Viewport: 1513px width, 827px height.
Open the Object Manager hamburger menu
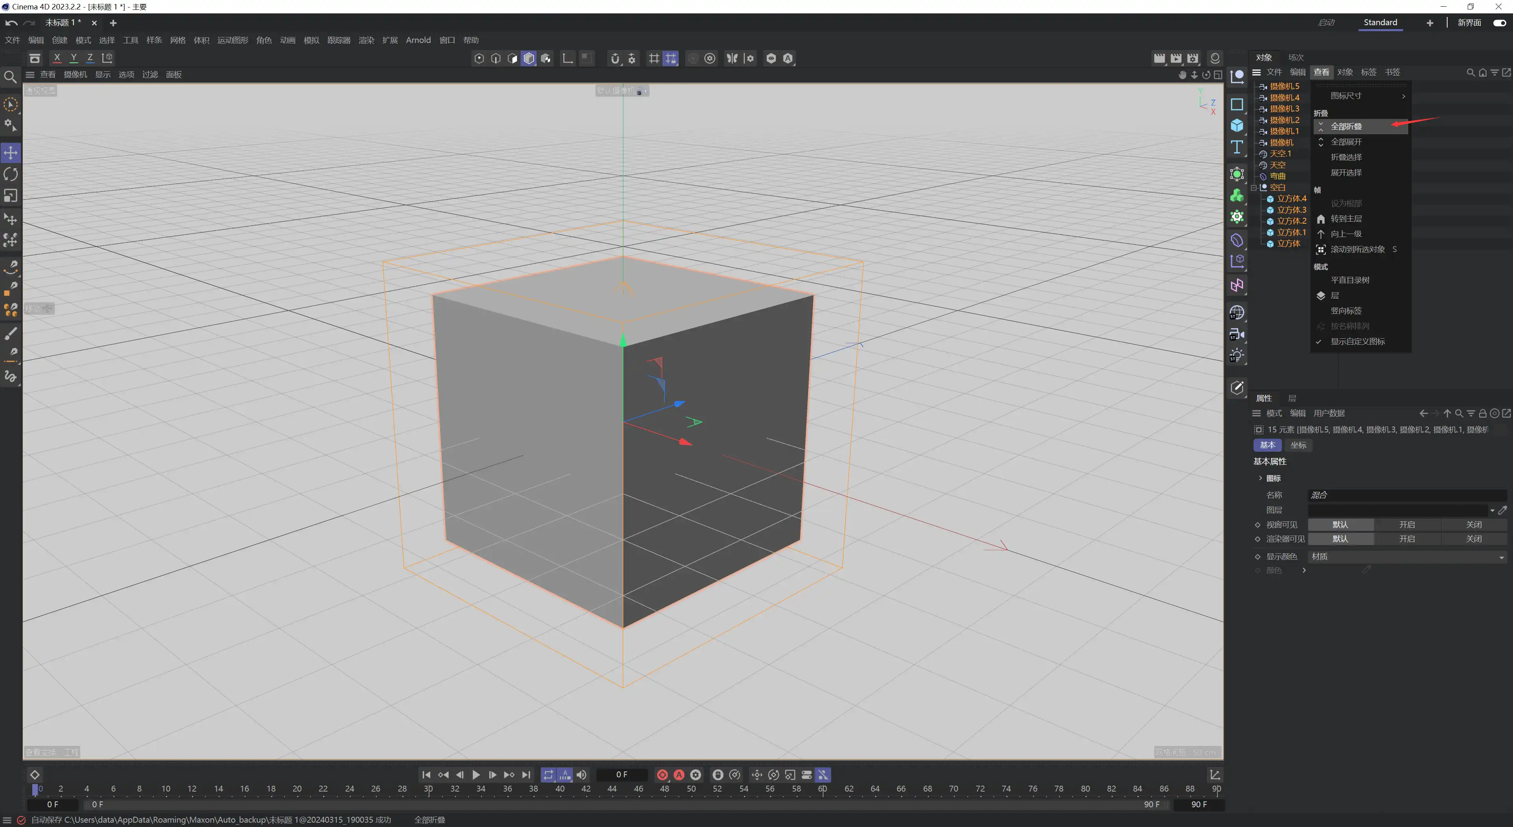1256,72
